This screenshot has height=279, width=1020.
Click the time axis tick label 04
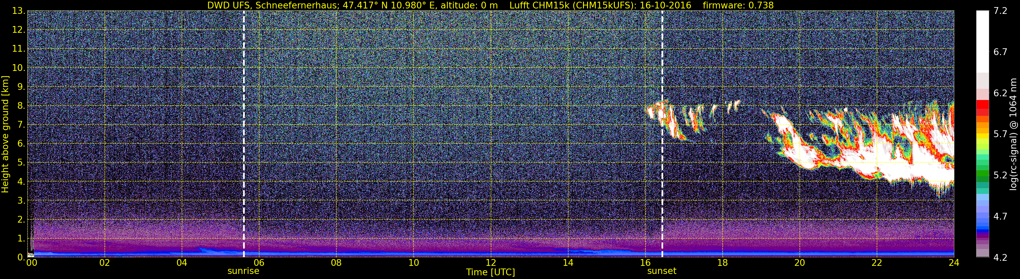[x=182, y=263]
